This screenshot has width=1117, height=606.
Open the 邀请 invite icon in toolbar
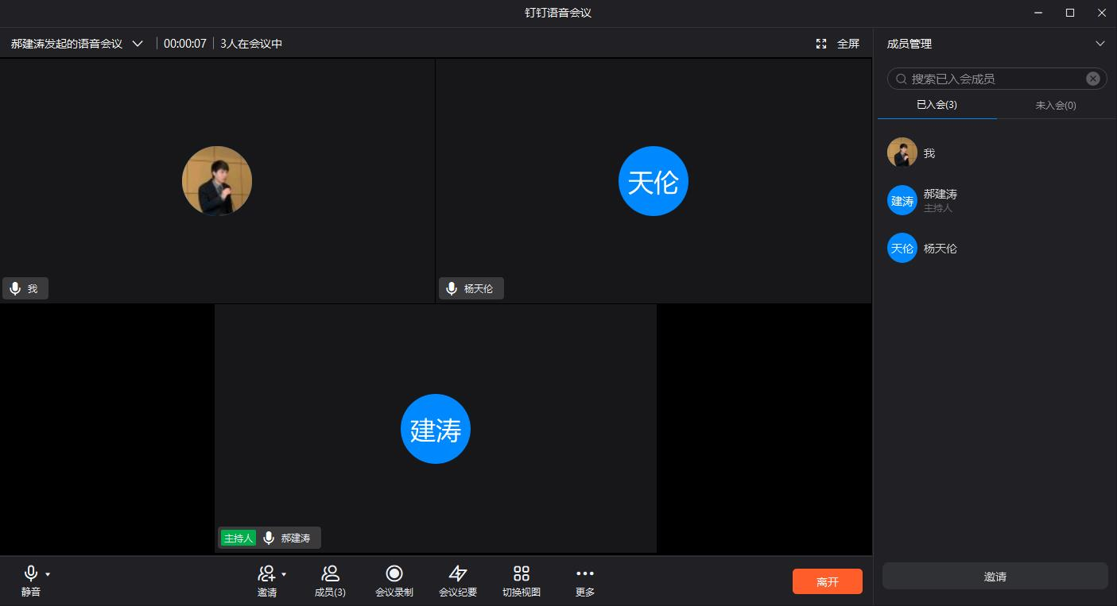coord(266,574)
